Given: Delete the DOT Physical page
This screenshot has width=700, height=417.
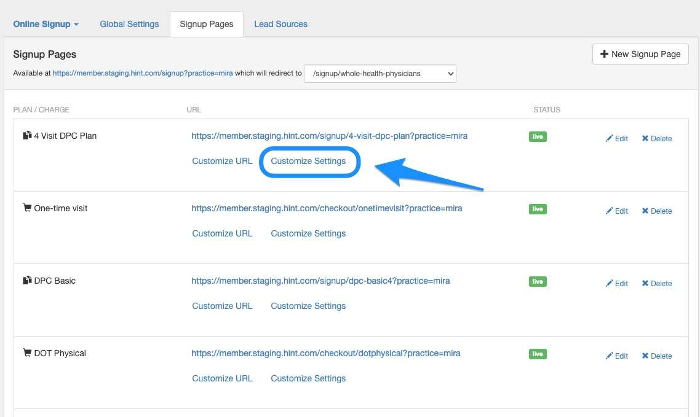Looking at the screenshot, I should point(657,356).
